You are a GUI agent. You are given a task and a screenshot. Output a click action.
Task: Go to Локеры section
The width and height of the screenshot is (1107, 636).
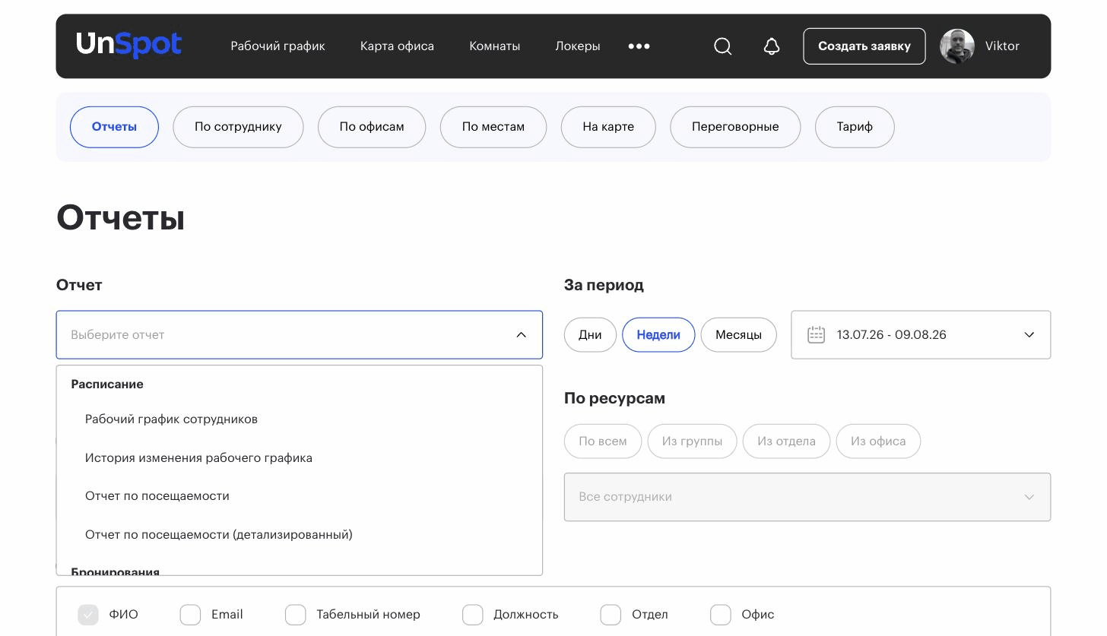pos(578,46)
